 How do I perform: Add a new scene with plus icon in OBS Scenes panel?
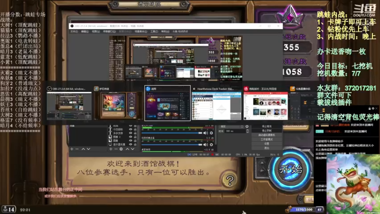[x=72, y=149]
